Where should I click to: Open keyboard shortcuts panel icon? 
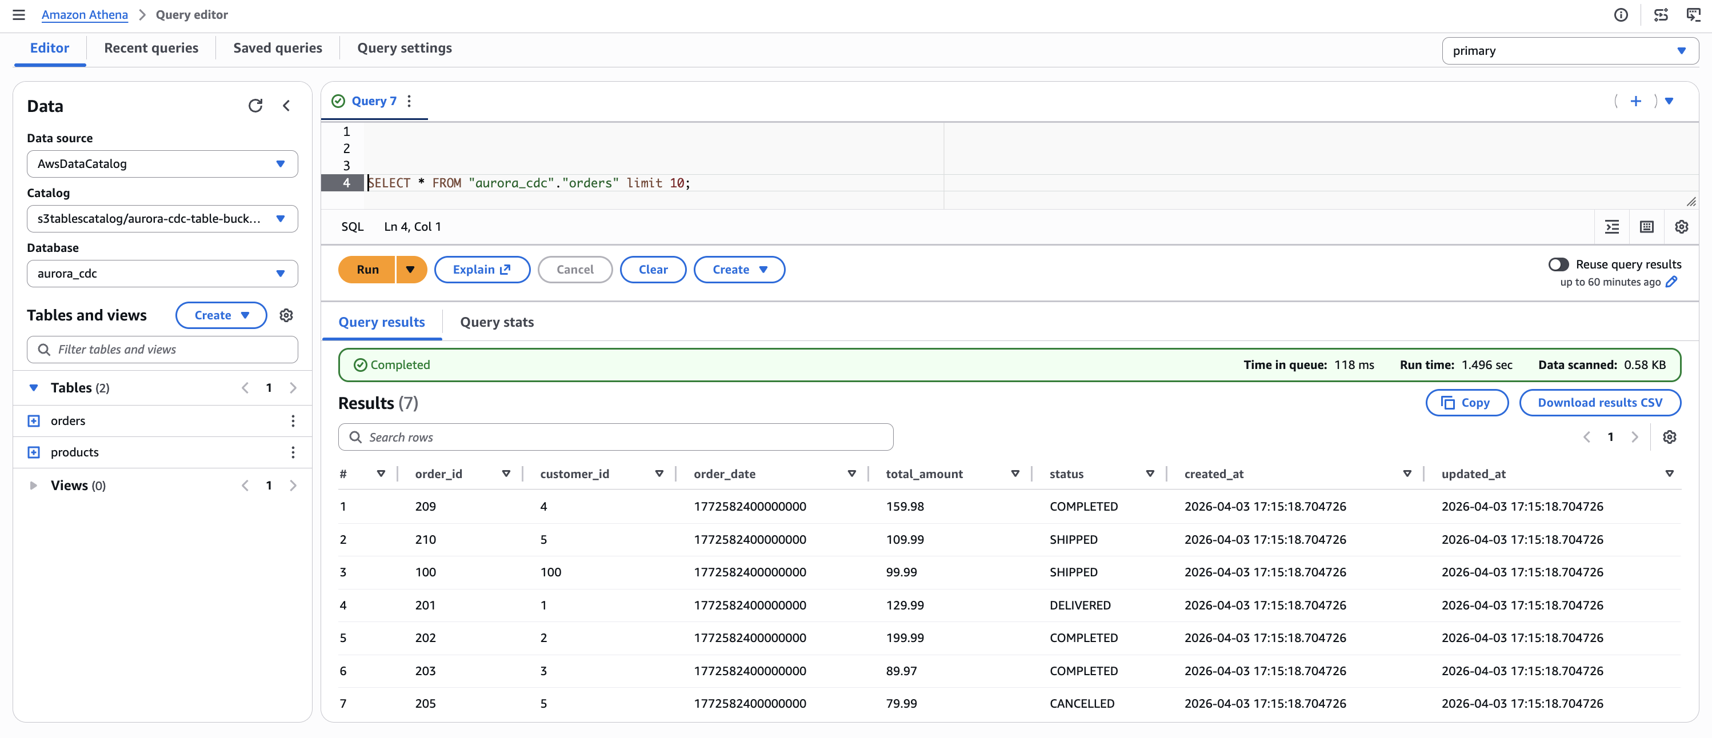pyautogui.click(x=1647, y=227)
